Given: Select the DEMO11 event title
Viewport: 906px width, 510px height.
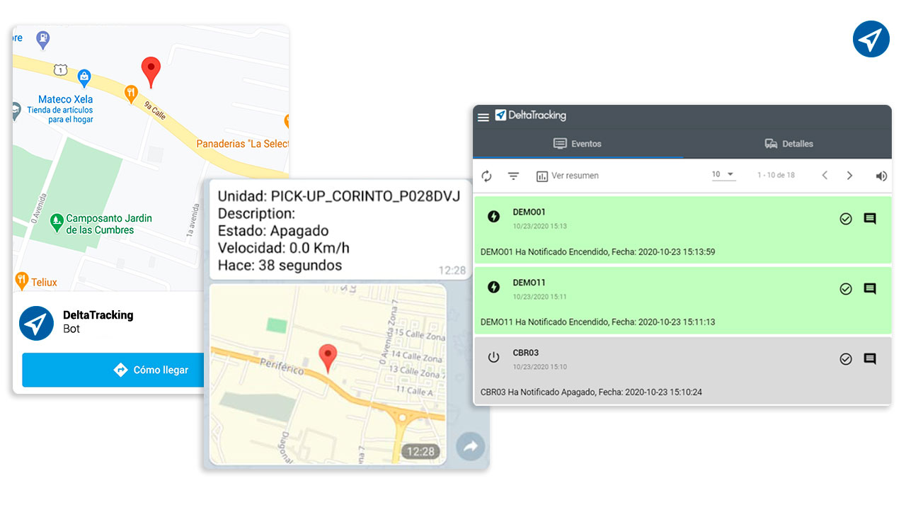Looking at the screenshot, I should pyautogui.click(x=529, y=283).
